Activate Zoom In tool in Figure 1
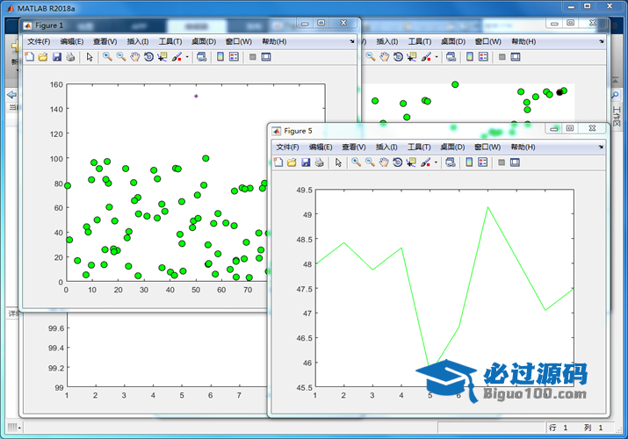This screenshot has height=439, width=628. [x=107, y=57]
